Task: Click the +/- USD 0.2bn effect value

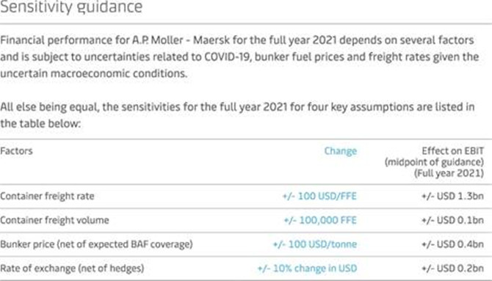Action: pos(452,269)
